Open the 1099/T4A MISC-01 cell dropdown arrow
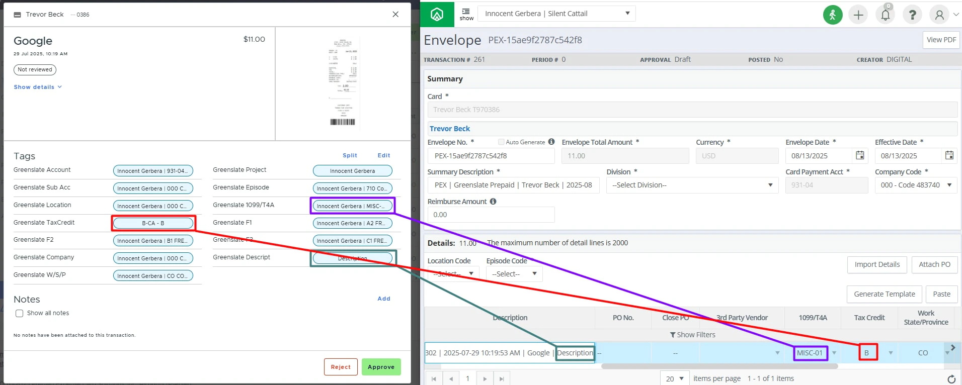 pos(834,353)
